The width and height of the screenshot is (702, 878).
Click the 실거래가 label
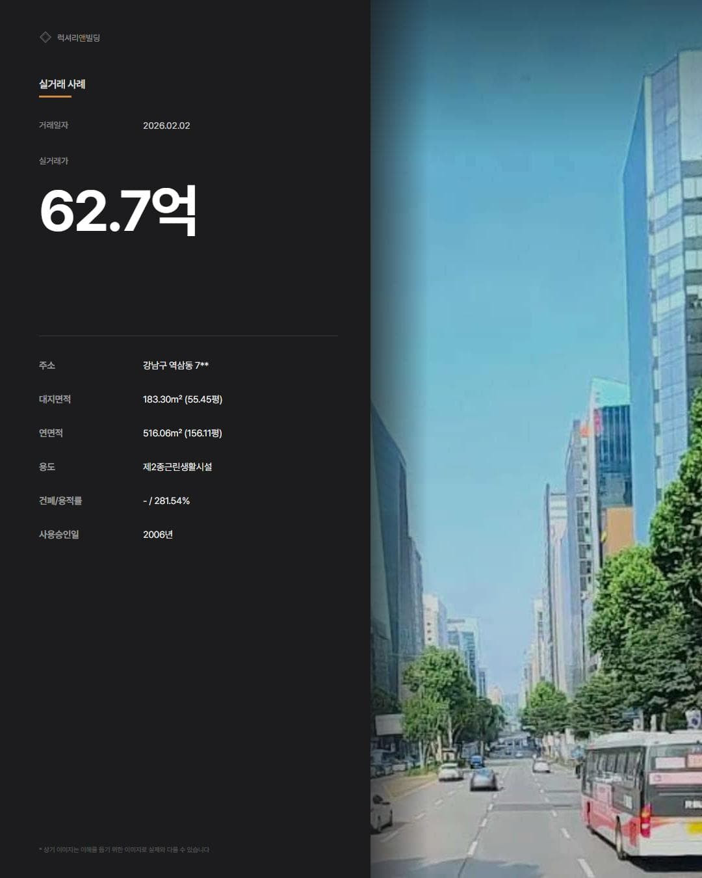tap(53, 161)
